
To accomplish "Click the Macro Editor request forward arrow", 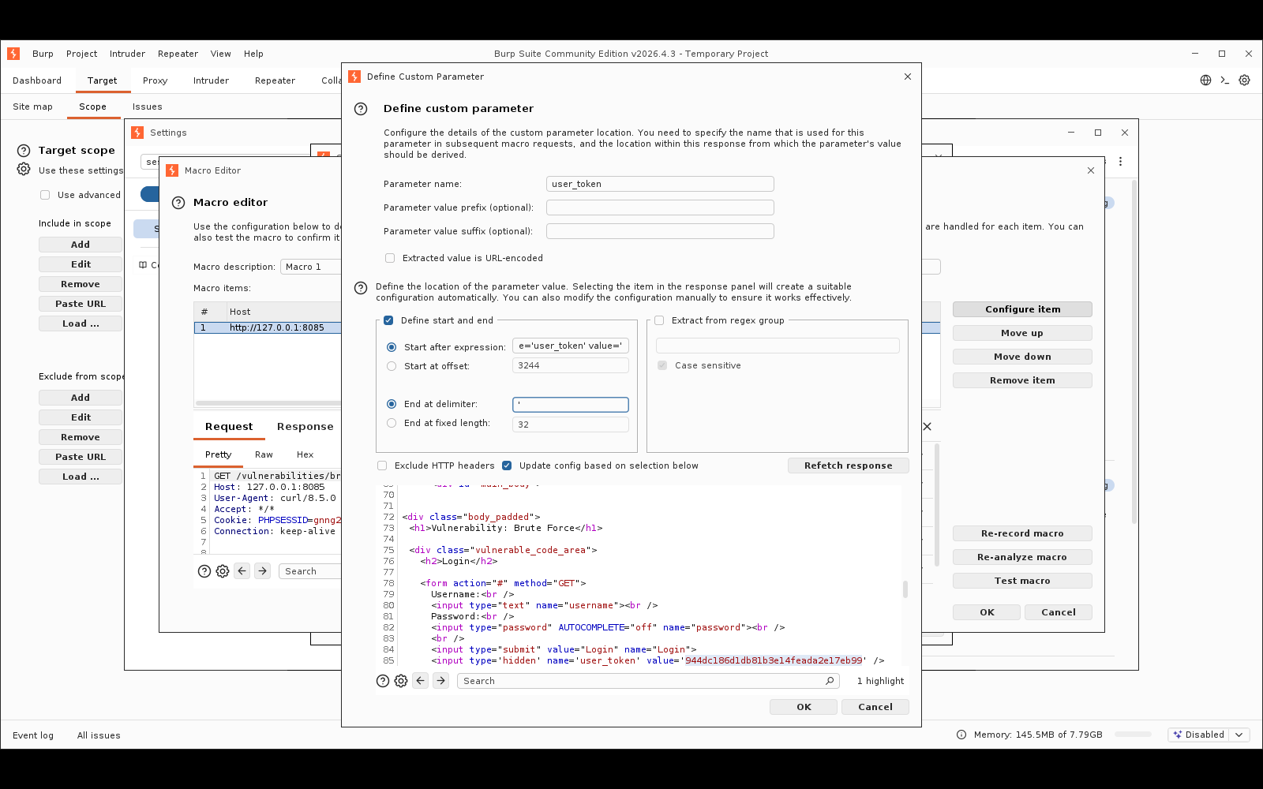I will coord(263,571).
